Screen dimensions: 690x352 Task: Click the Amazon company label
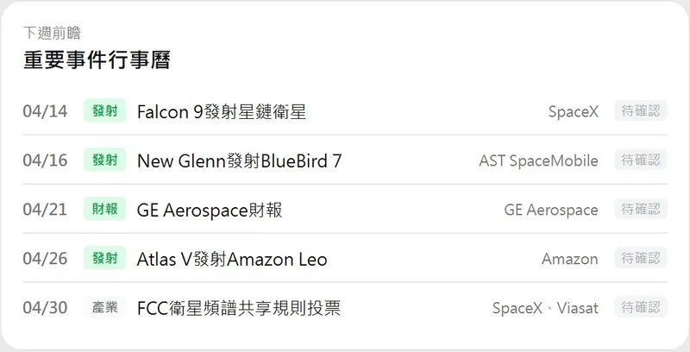[569, 260]
